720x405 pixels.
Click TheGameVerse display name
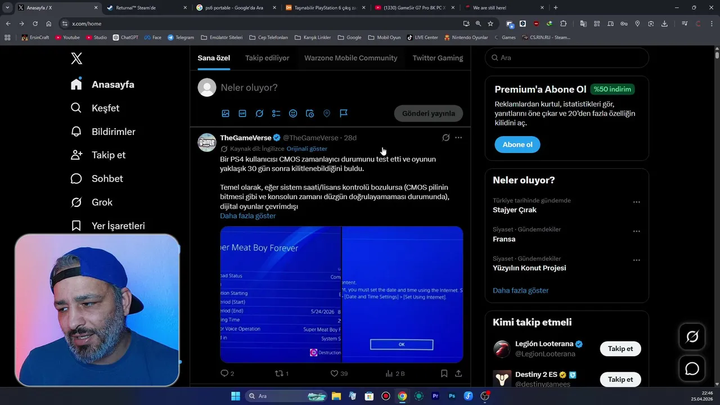click(246, 138)
